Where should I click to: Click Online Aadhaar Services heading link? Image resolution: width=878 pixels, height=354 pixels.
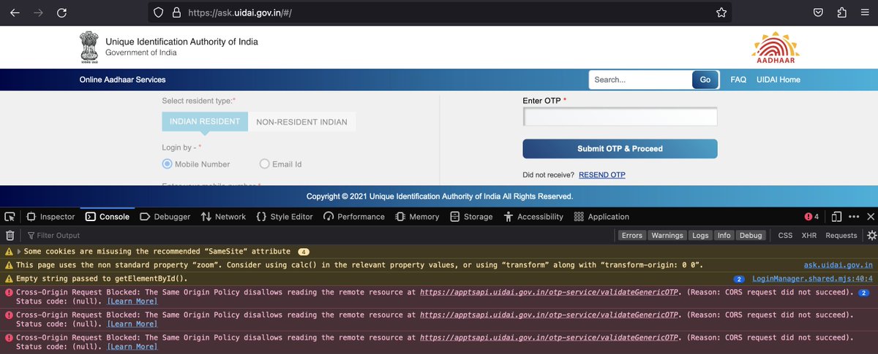pyautogui.click(x=122, y=80)
